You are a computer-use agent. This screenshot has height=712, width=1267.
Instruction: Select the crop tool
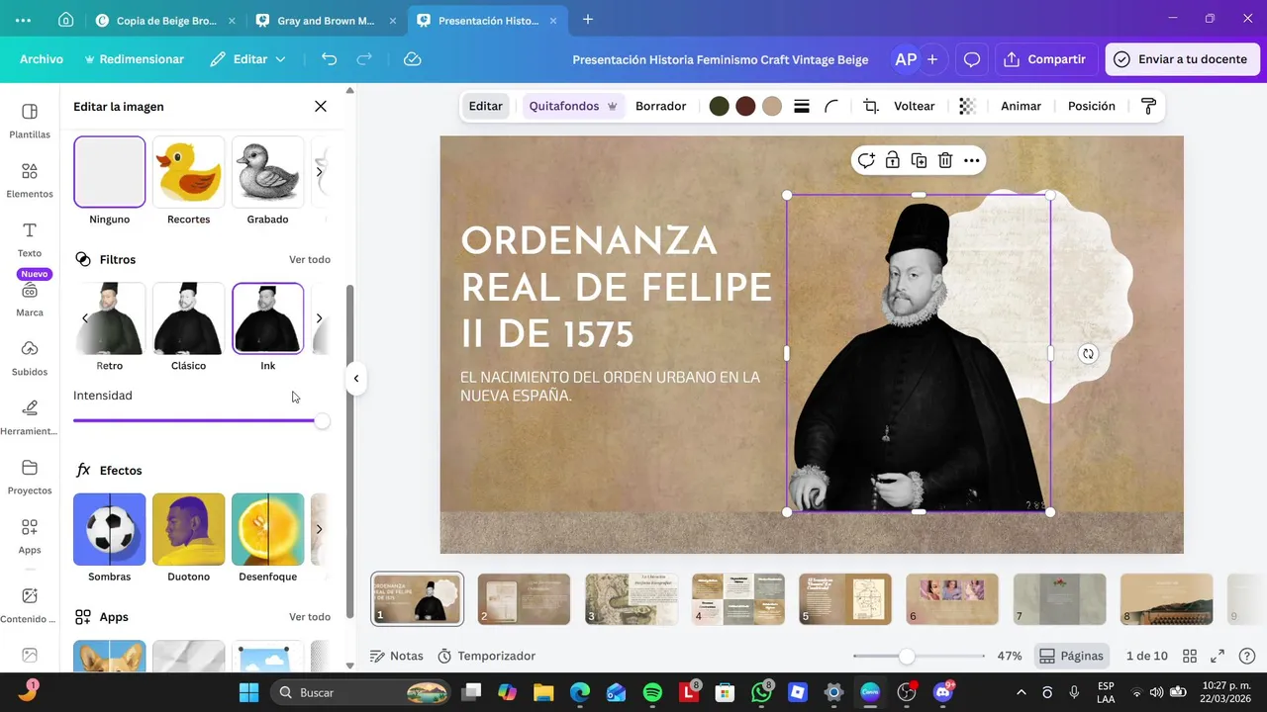click(871, 106)
